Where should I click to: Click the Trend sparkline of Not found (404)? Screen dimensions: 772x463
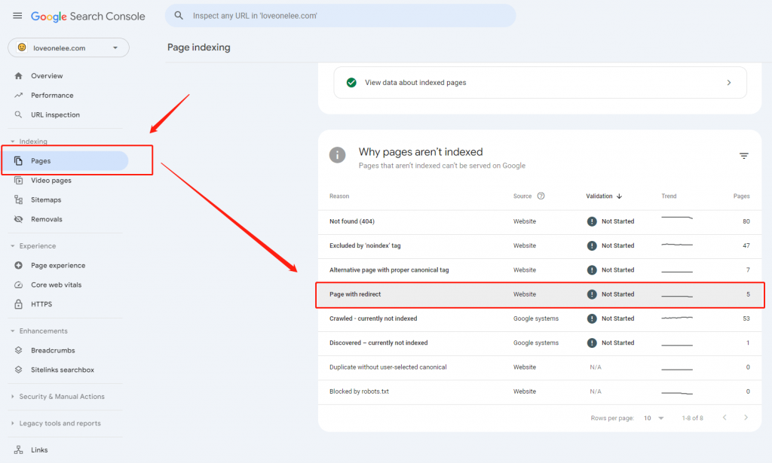(x=677, y=218)
